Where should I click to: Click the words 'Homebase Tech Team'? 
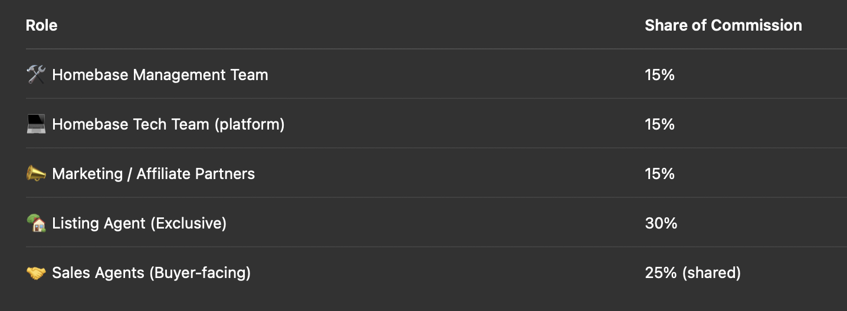point(130,124)
